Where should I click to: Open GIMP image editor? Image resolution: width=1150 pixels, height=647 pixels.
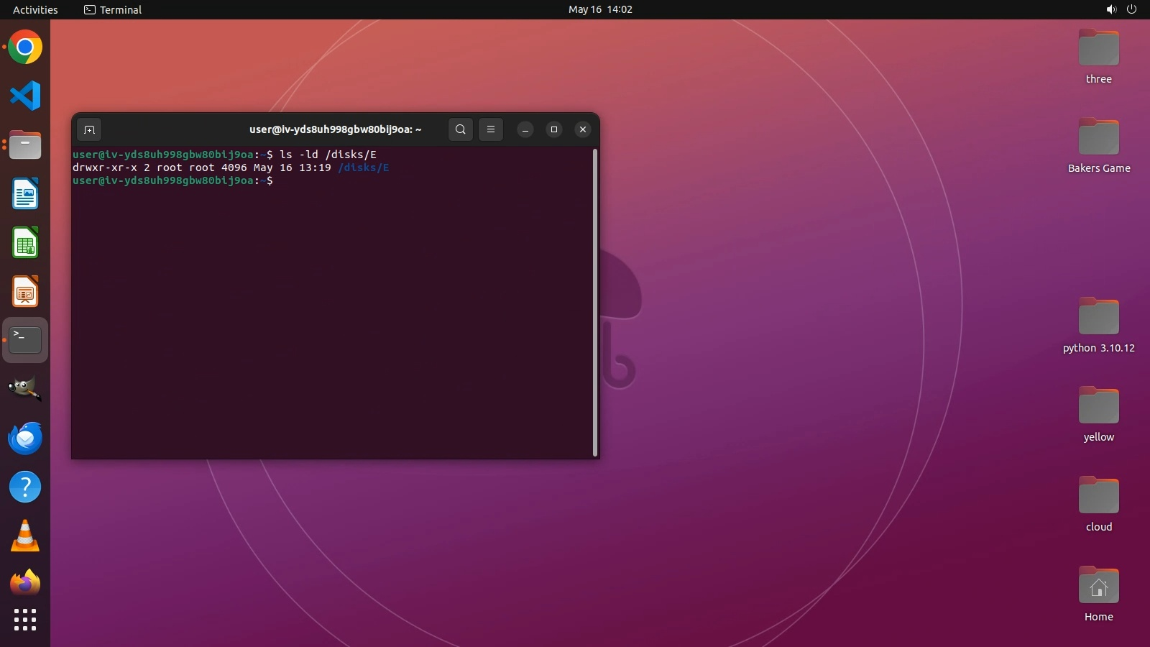[25, 389]
